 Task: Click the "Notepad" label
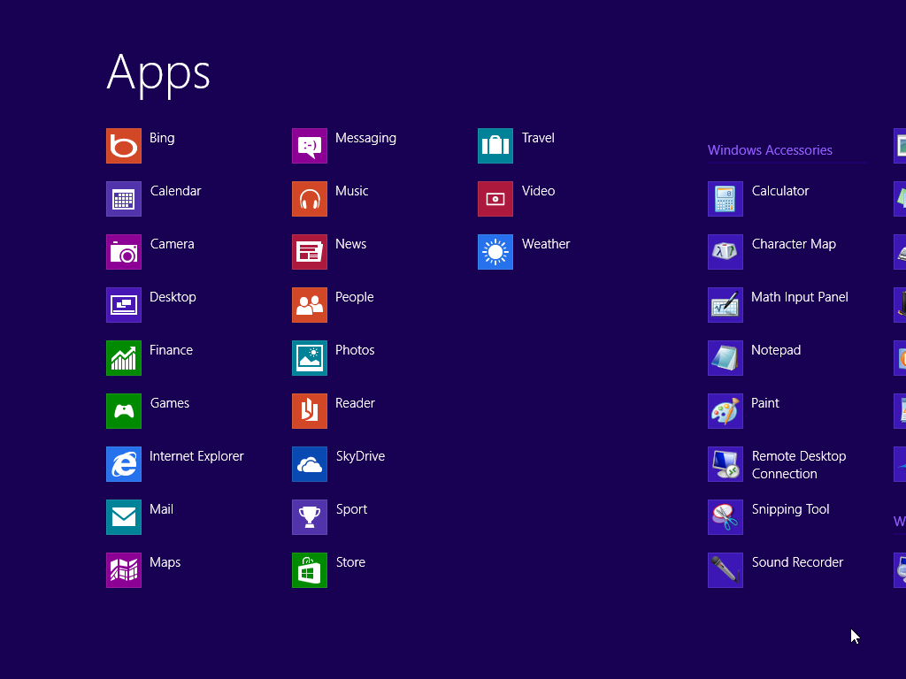(x=776, y=350)
